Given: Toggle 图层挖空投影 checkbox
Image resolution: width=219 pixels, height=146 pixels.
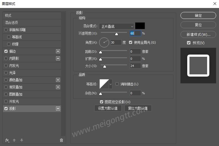Looking at the screenshot, I should [x=102, y=102].
